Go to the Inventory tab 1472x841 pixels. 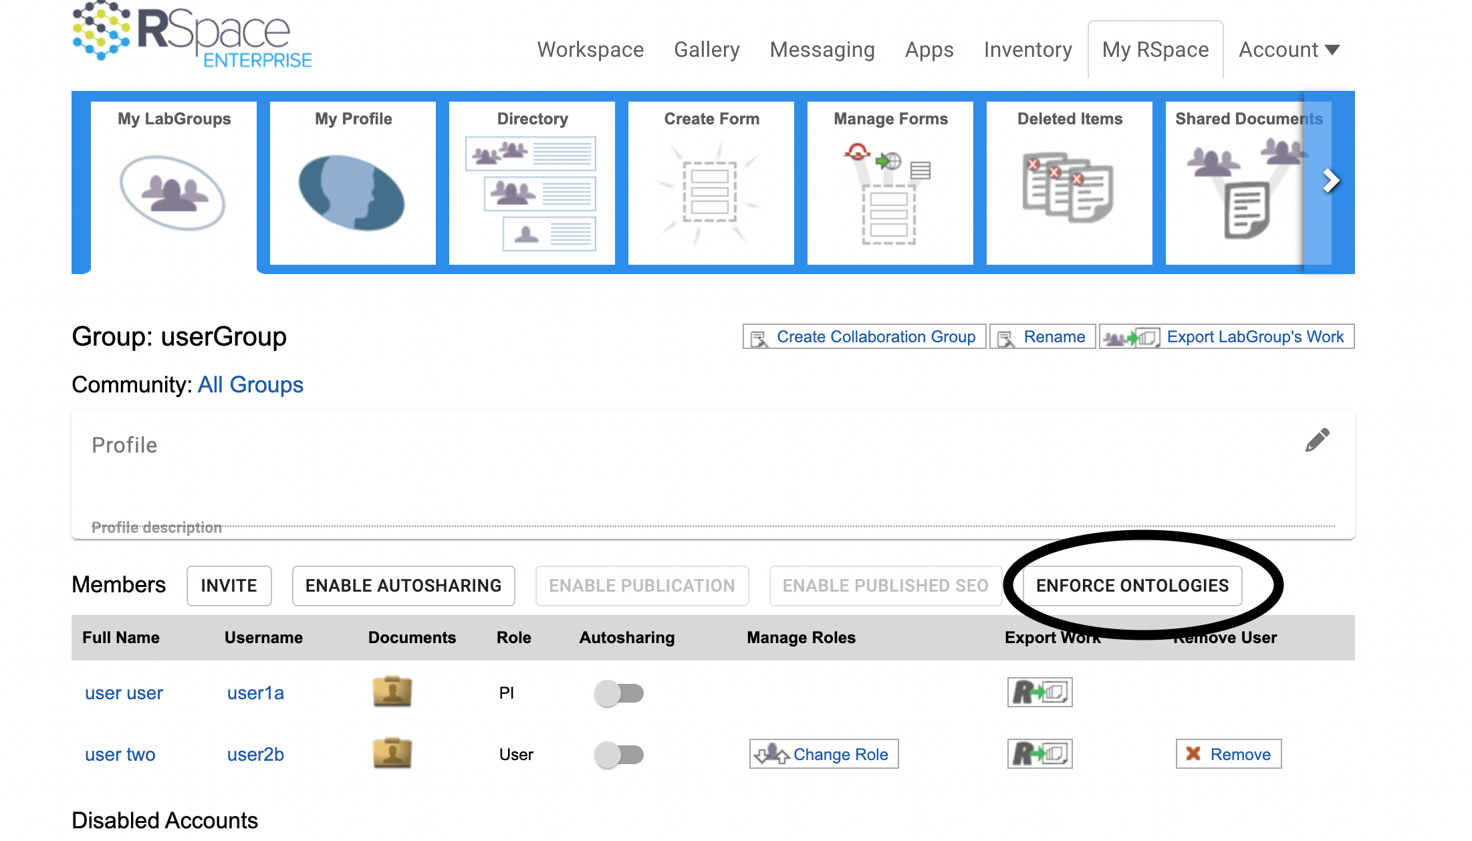pos(1028,49)
